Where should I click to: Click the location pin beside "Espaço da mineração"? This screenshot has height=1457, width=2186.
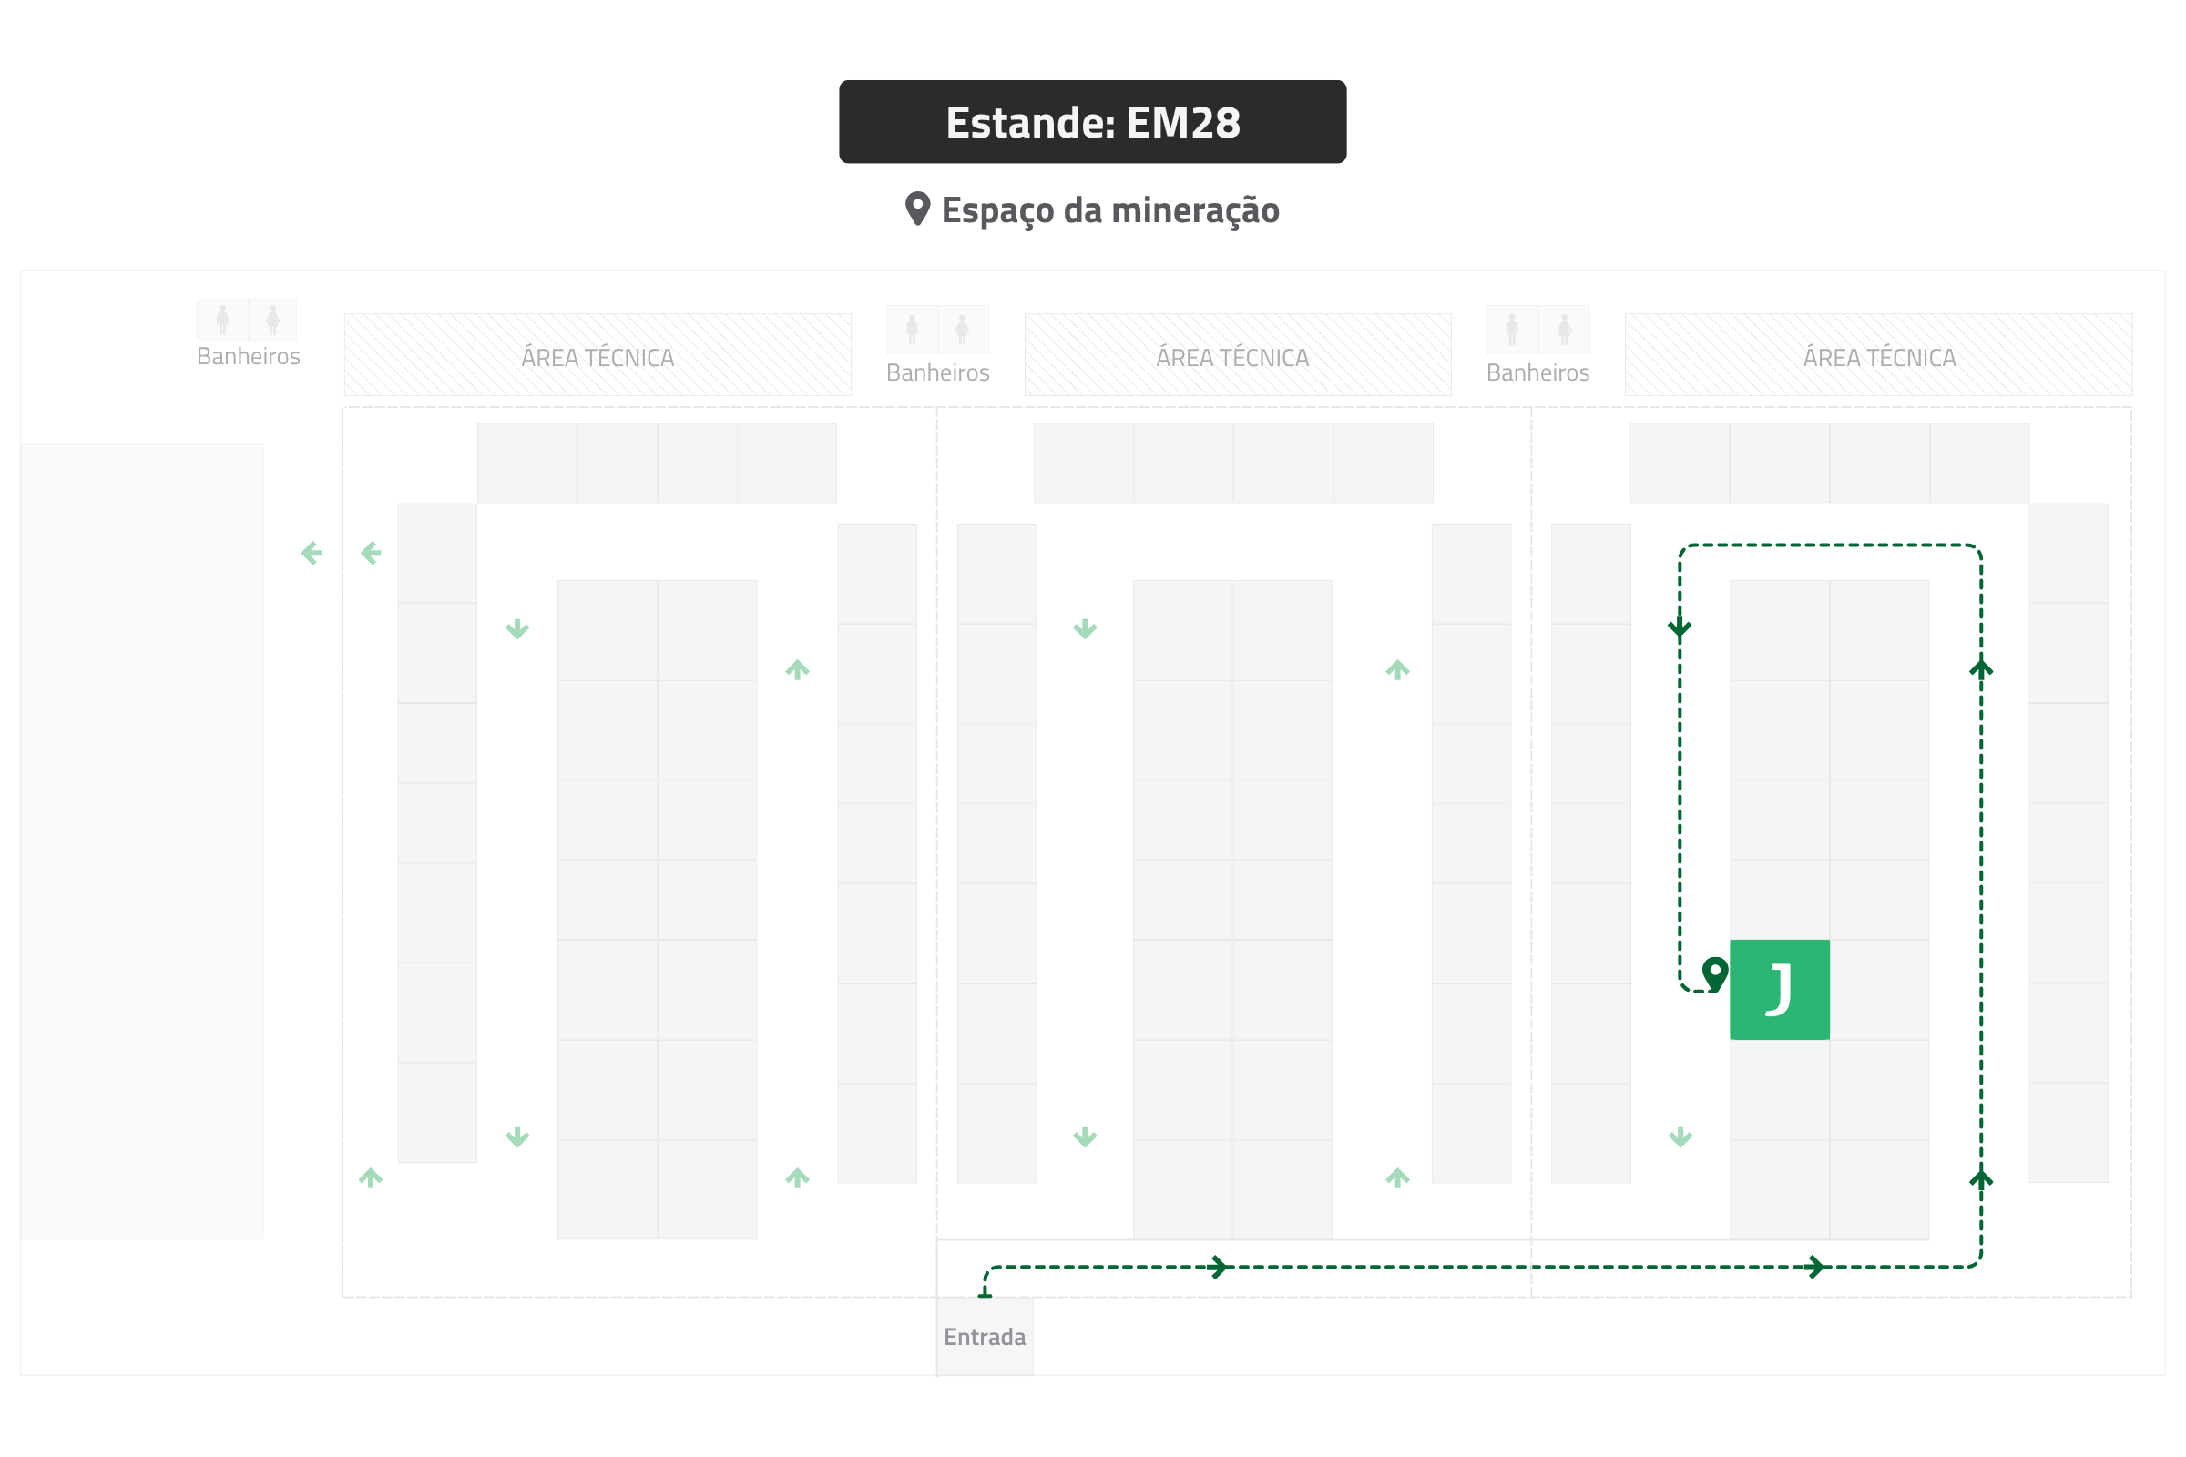coord(917,209)
